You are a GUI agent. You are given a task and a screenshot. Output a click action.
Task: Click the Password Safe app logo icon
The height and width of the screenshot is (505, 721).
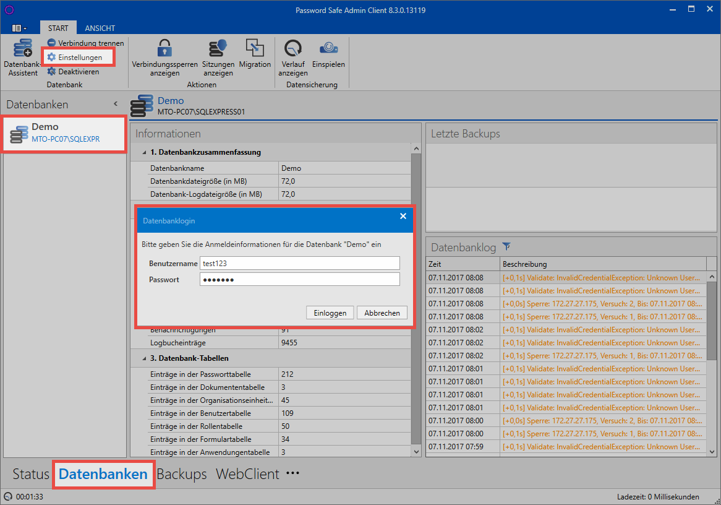(x=9, y=10)
